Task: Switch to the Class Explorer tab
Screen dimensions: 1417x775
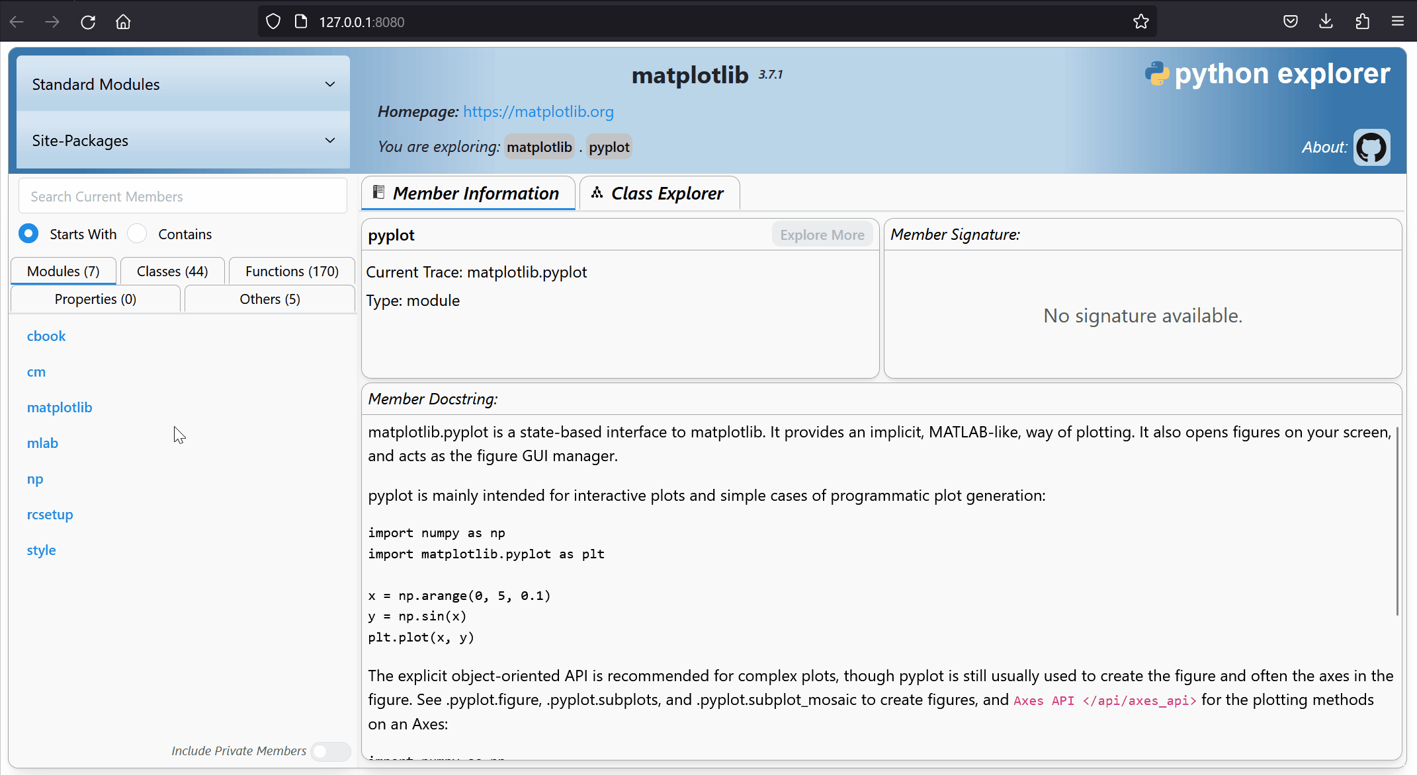Action: click(x=659, y=193)
